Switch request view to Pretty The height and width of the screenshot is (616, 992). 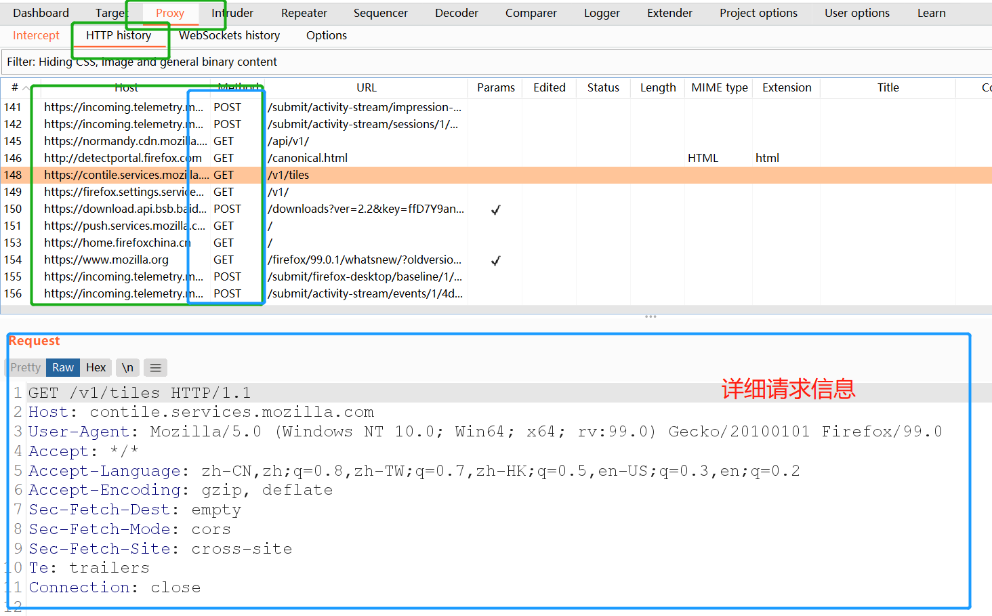click(x=26, y=367)
